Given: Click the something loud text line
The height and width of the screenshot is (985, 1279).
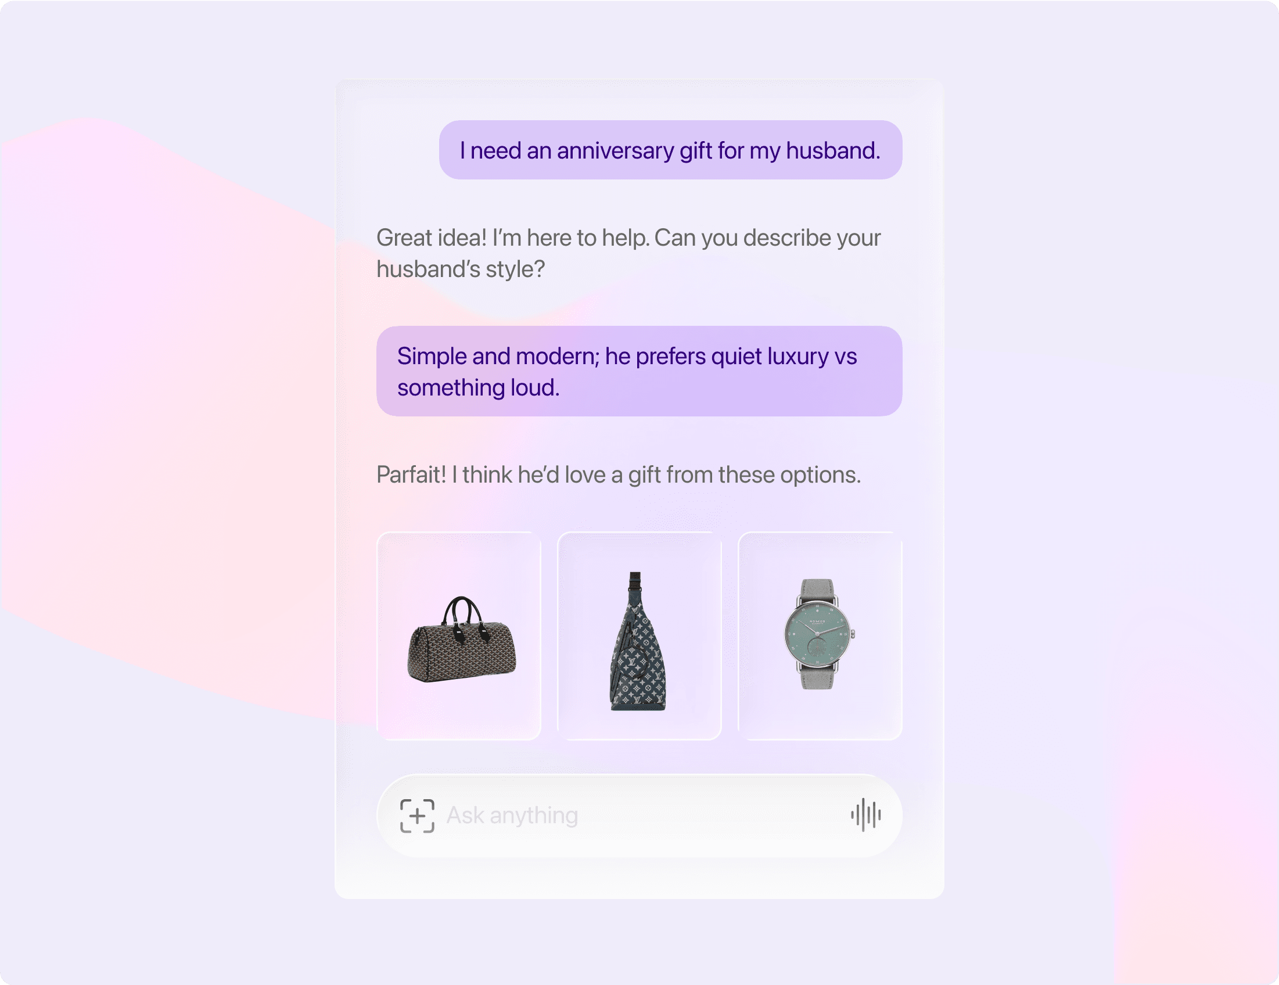Looking at the screenshot, I should point(478,387).
